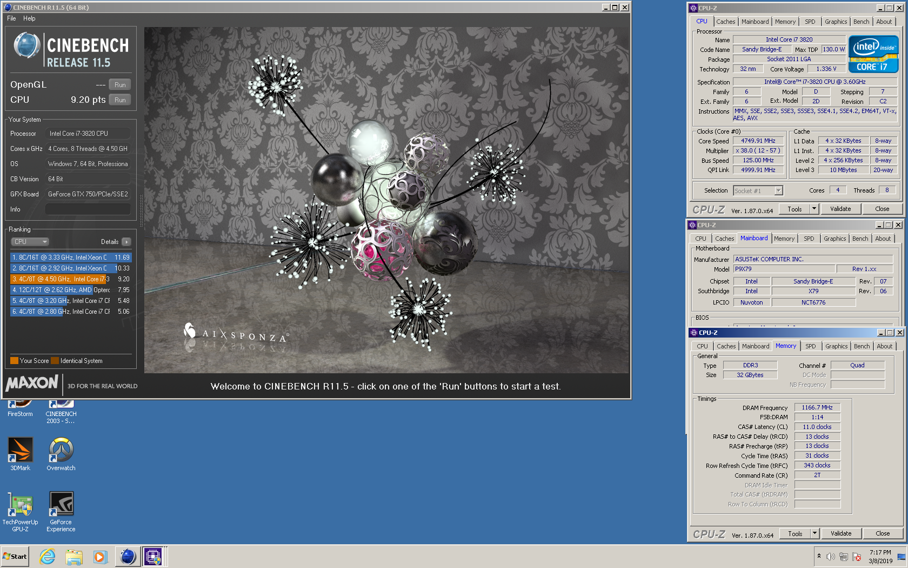Click the Identical System brown legend swatch
Screen dimensions: 908x568
point(55,361)
